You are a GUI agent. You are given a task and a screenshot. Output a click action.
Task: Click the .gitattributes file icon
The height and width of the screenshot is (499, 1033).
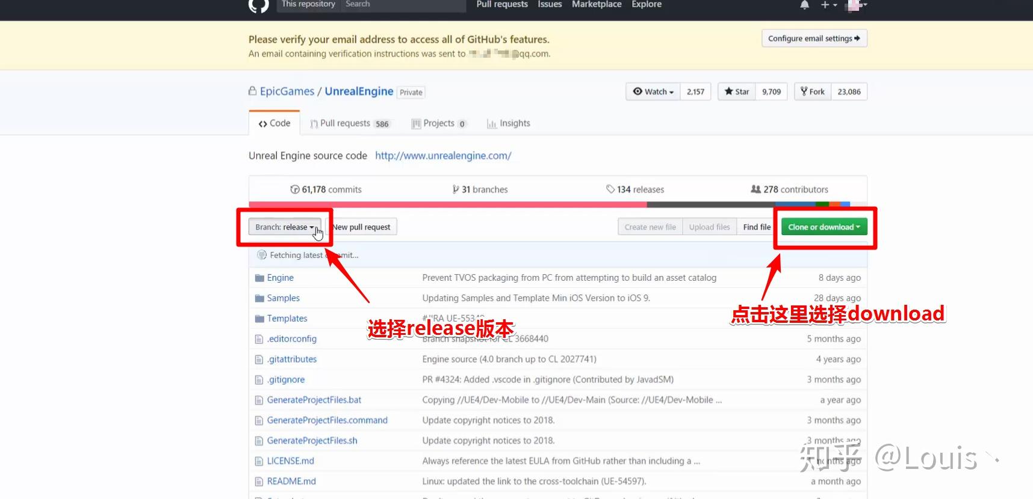[259, 360]
